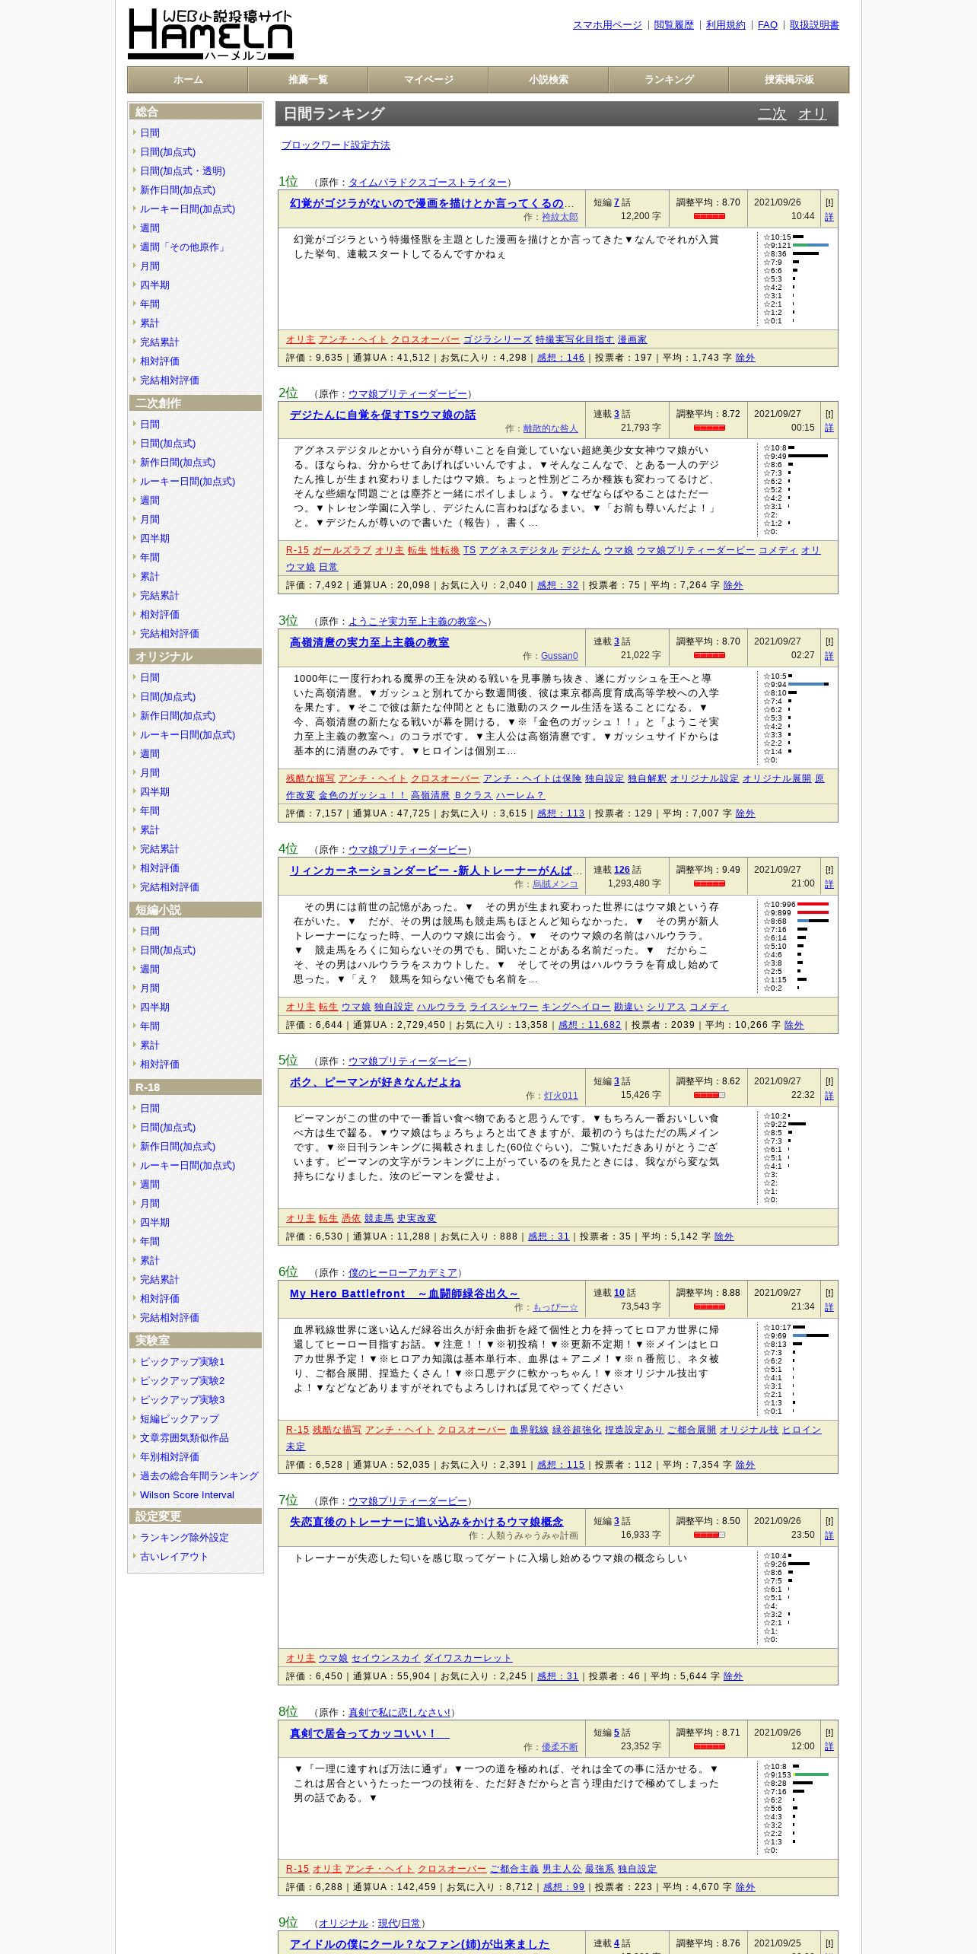Open 閲覧履歴 in the top links
Image resolution: width=977 pixels, height=1954 pixels.
point(674,25)
